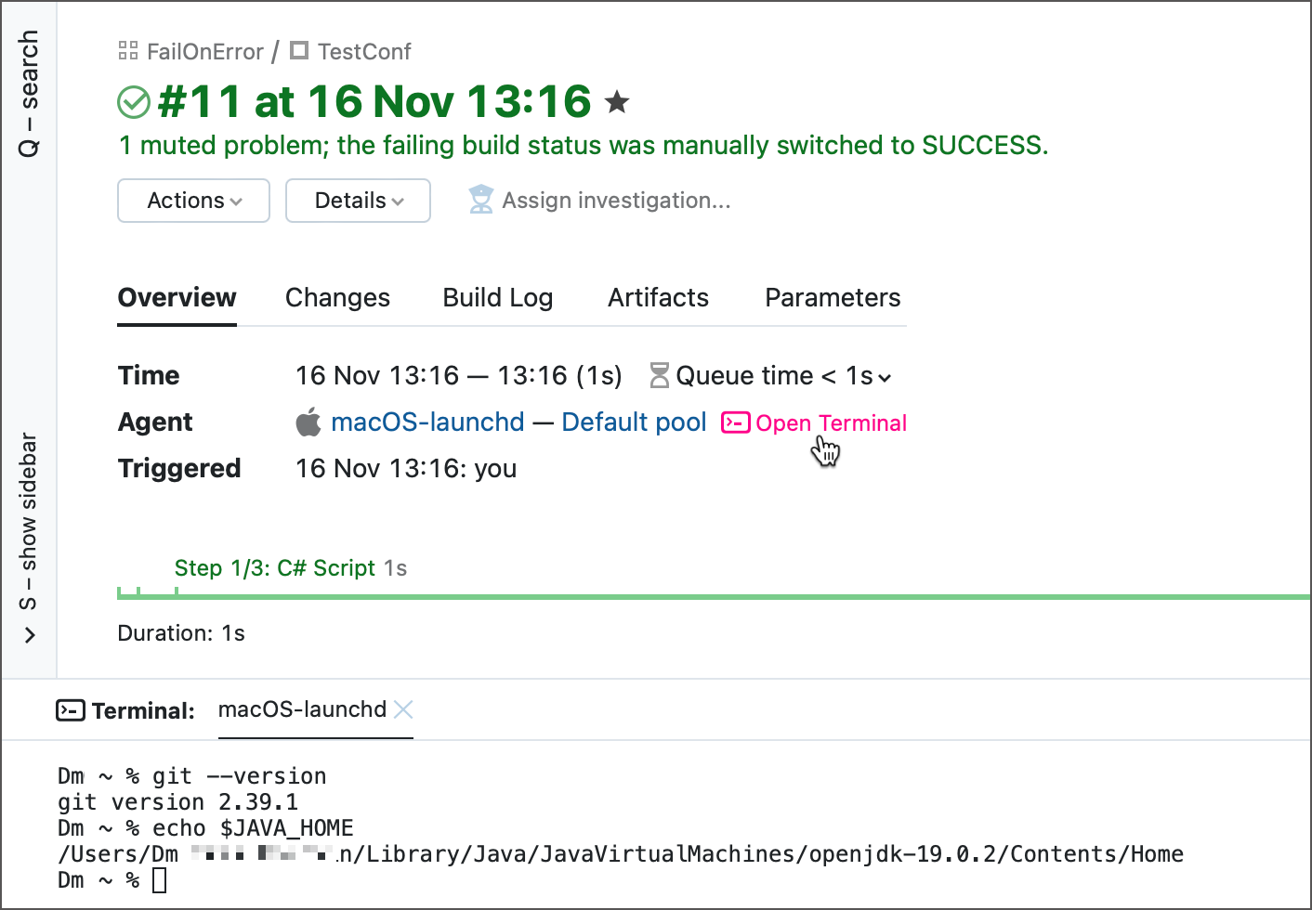The width and height of the screenshot is (1312, 910).
Task: Show the sidebar using the chevron
Action: point(30,635)
